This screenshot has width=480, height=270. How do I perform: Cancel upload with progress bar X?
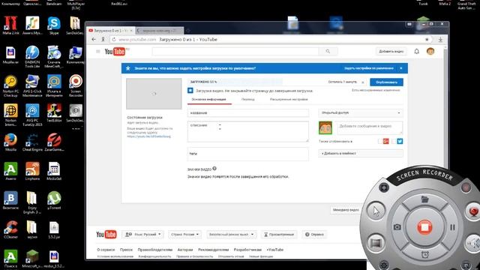click(363, 82)
